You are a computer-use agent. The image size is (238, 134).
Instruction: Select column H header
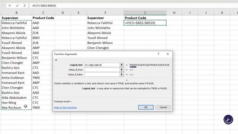[174, 13]
